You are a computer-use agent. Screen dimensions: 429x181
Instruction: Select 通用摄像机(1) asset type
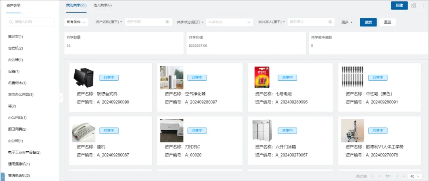click(19, 164)
